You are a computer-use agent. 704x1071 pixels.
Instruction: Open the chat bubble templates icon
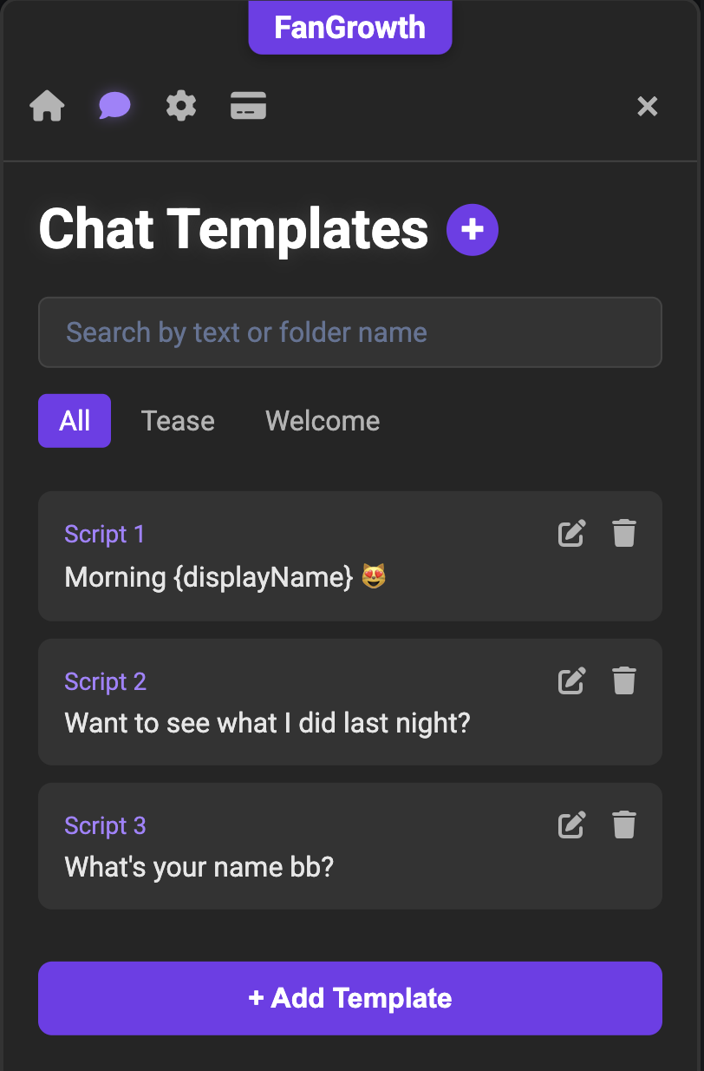114,107
